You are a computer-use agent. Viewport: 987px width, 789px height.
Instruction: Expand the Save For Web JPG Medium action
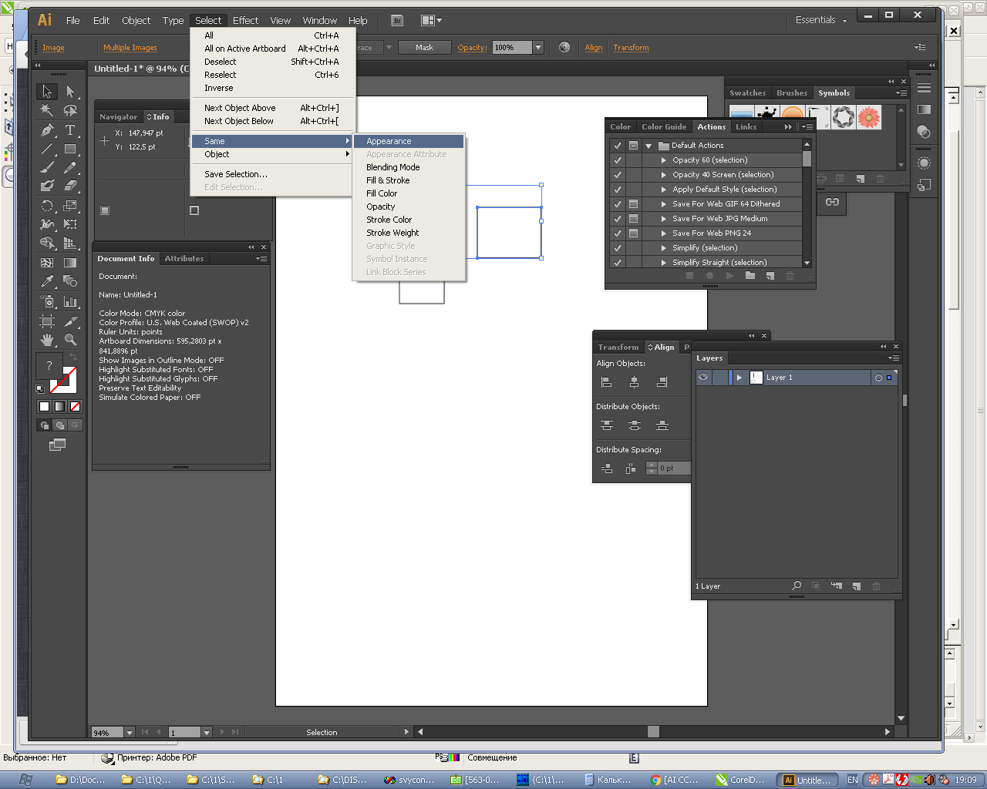[663, 219]
